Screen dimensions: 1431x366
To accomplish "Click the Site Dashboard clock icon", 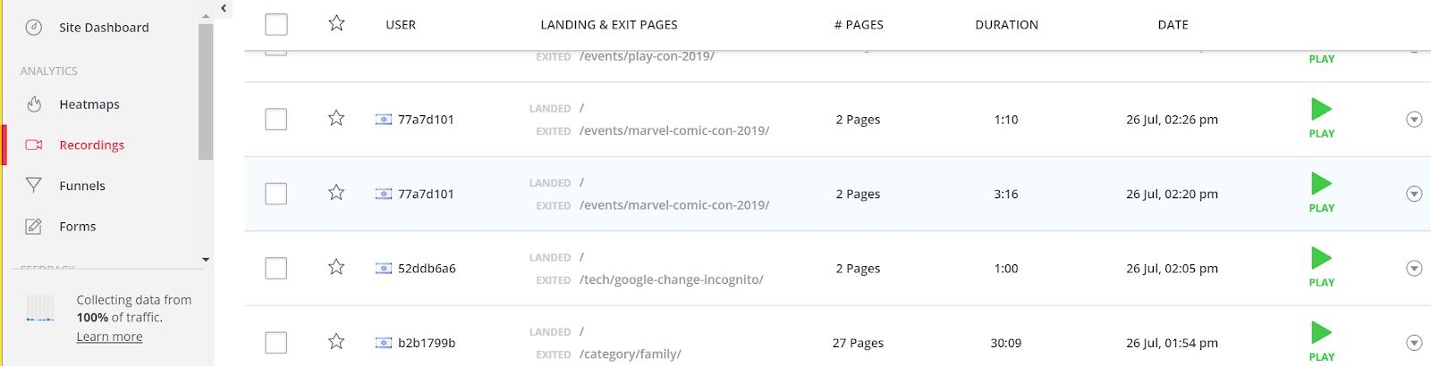I will pos(34,28).
